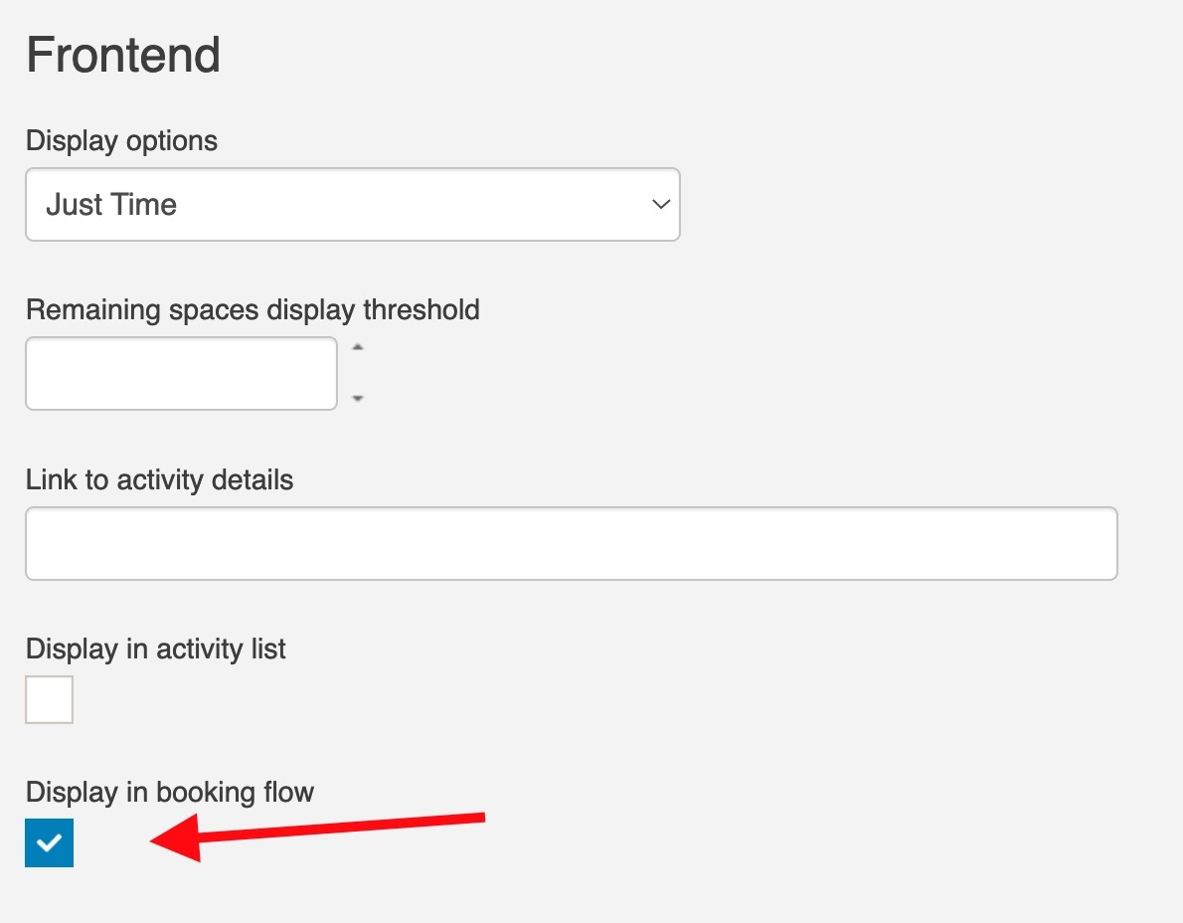Click the Frontend section heading
The height and width of the screenshot is (923, 1183).
click(123, 55)
